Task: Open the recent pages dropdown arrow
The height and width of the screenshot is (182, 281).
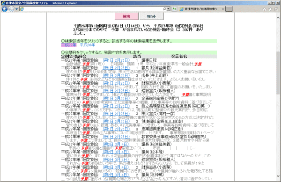Action: tap(16, 9)
